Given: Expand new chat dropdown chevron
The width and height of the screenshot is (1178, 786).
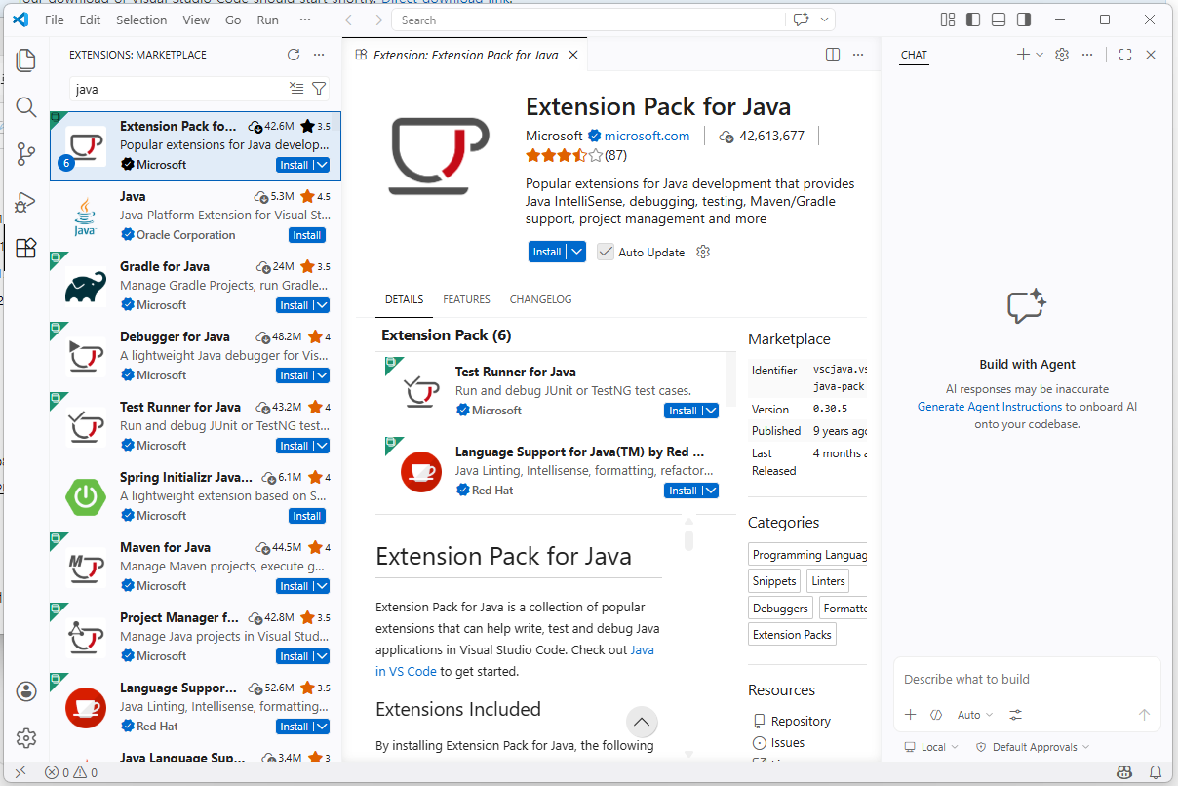Looking at the screenshot, I should pyautogui.click(x=1040, y=55).
